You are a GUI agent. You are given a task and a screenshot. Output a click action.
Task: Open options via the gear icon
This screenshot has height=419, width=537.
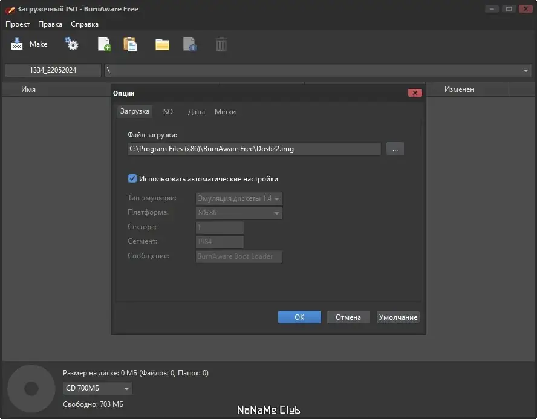coord(71,44)
